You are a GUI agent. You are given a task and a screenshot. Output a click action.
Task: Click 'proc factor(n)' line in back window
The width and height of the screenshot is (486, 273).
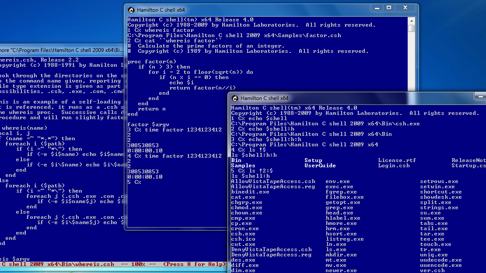pyautogui.click(x=152, y=62)
